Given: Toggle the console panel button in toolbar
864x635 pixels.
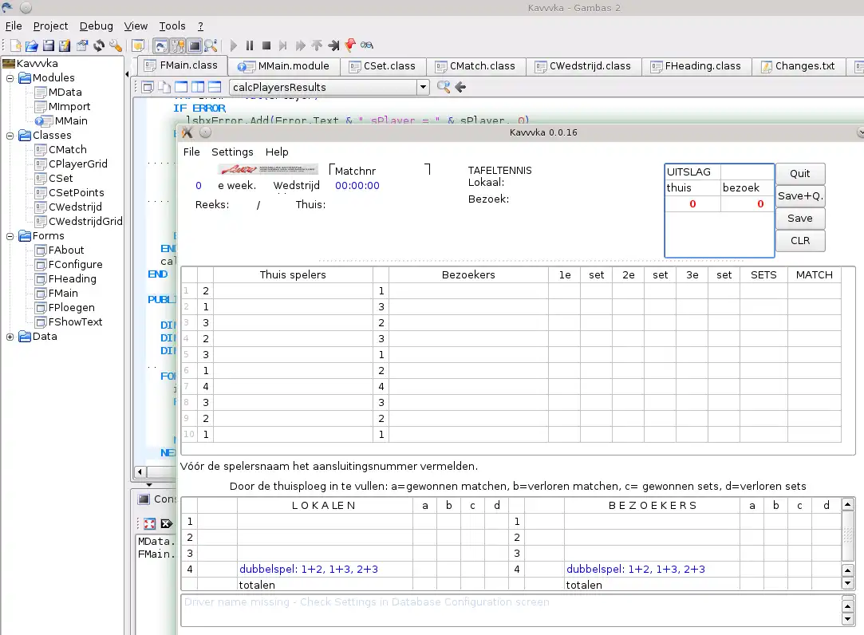Looking at the screenshot, I should pos(194,46).
